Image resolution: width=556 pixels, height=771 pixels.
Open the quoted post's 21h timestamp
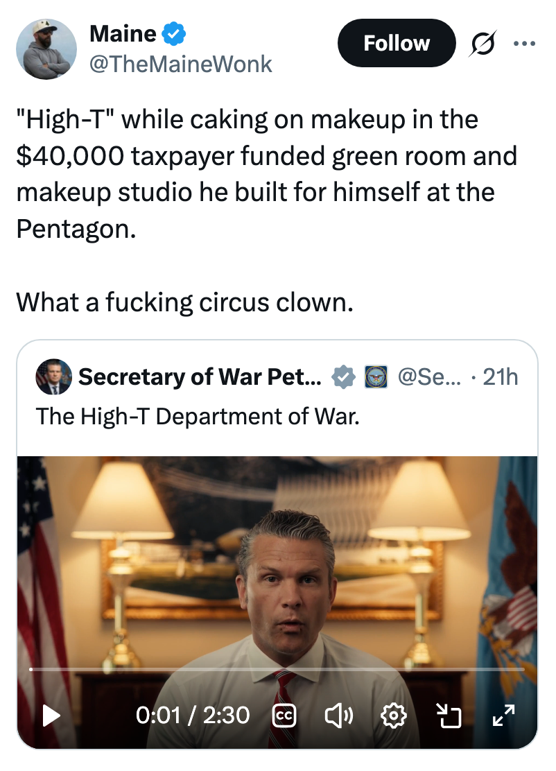[501, 377]
